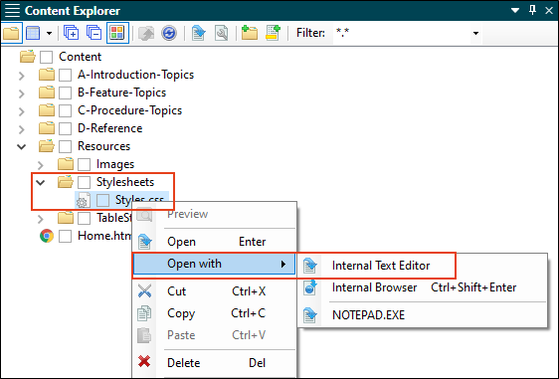559x379 pixels.
Task: Check the Resources folder checkbox
Action: pyautogui.click(x=65, y=146)
